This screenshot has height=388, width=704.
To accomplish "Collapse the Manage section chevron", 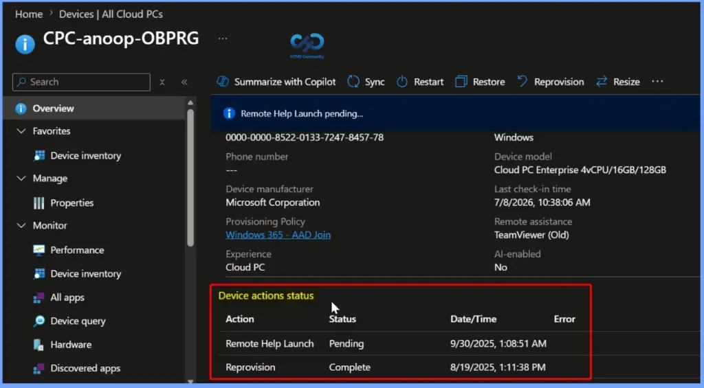I will [21, 178].
